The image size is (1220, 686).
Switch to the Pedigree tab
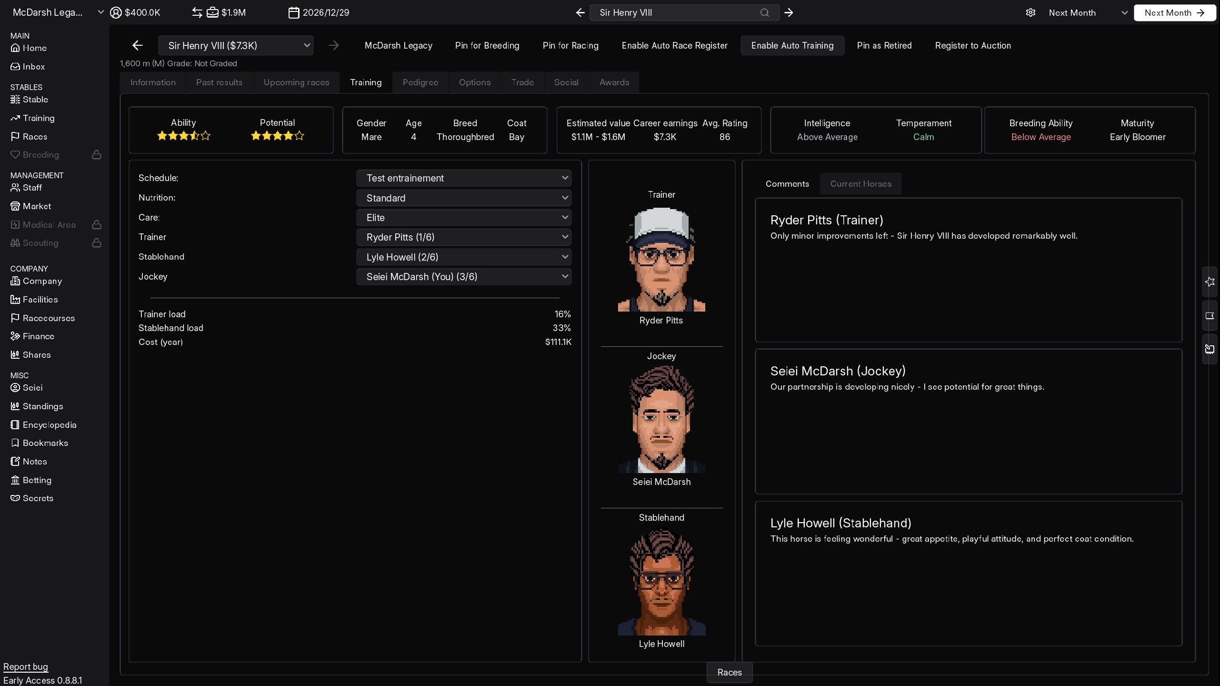(x=420, y=82)
